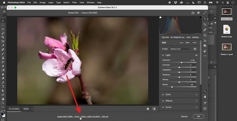
Task: Open the Select menu
Action: [66, 3]
